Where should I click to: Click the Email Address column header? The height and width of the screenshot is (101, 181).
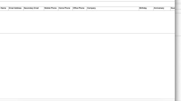point(16,9)
